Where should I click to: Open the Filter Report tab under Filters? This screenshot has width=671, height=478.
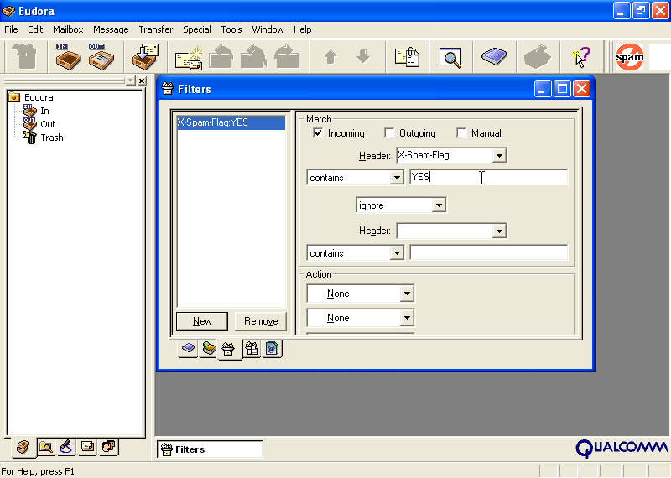tap(252, 348)
